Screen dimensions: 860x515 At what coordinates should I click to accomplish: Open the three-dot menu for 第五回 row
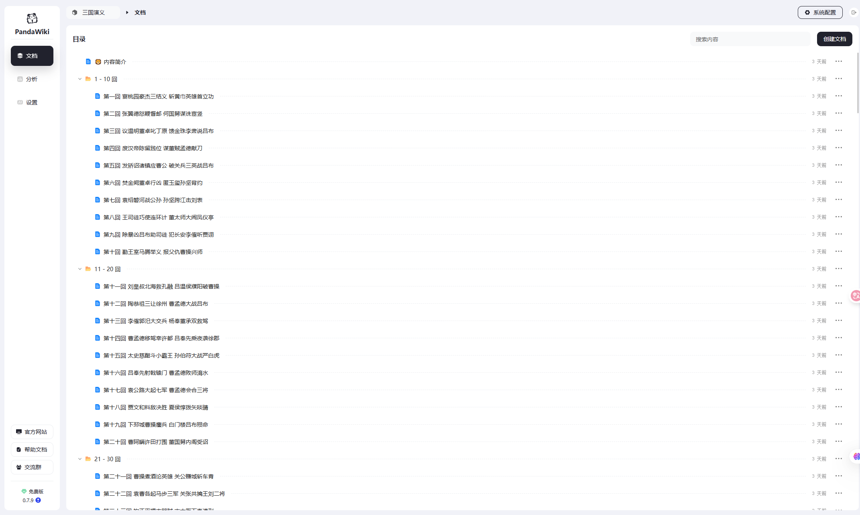pos(838,165)
